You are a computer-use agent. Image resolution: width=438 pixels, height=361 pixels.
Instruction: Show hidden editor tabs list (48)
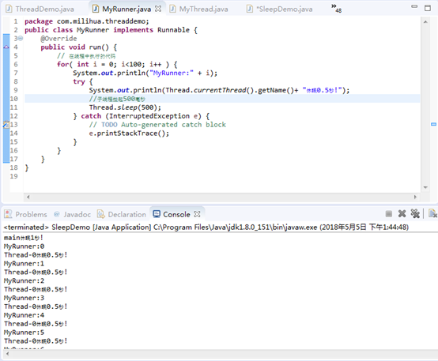336,8
